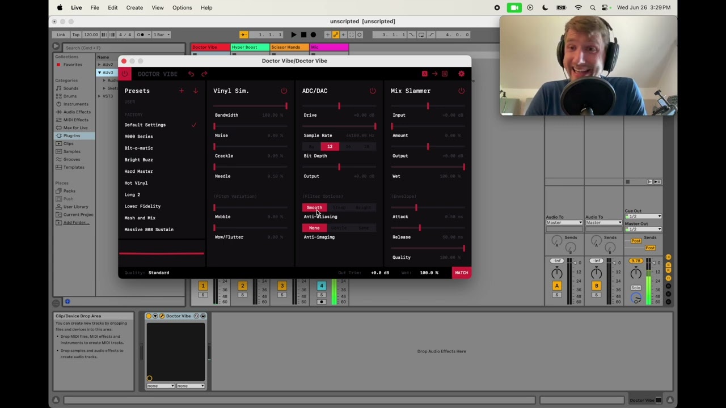The width and height of the screenshot is (726, 408).
Task: Expand the AUv2 folder
Action: (x=99, y=65)
